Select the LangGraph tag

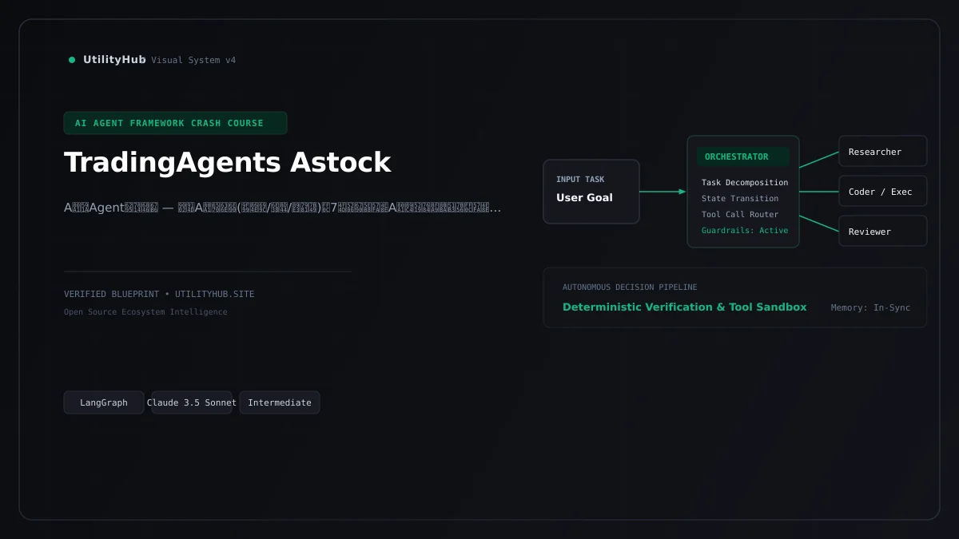(104, 402)
